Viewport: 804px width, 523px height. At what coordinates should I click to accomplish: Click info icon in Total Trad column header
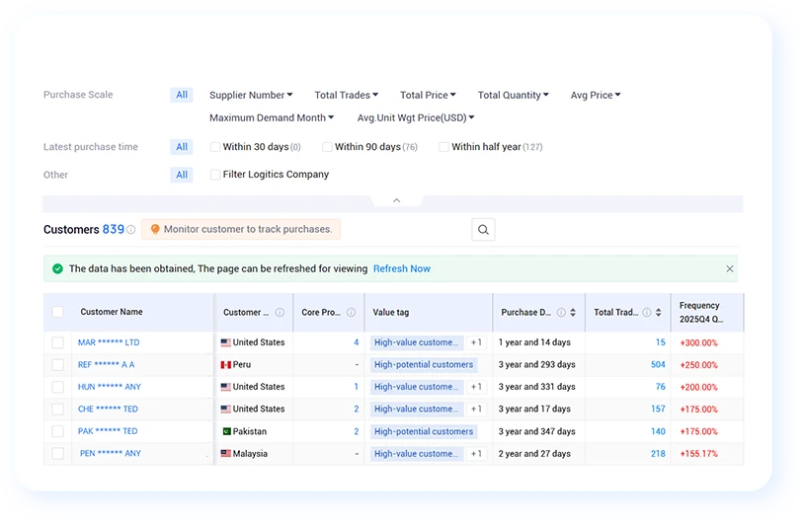click(x=647, y=312)
